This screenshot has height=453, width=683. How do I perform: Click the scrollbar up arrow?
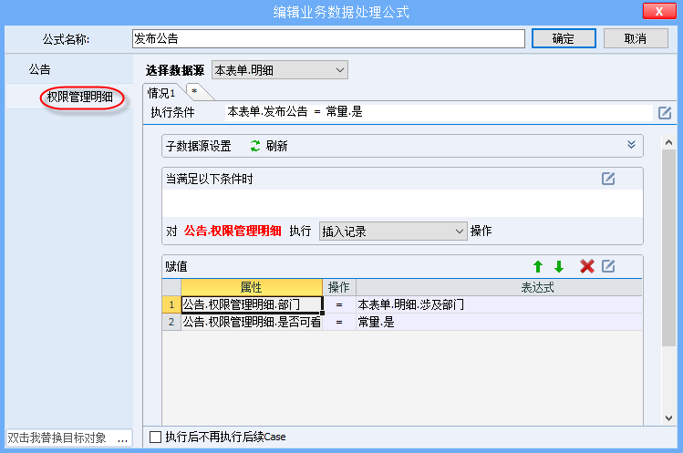(x=668, y=142)
